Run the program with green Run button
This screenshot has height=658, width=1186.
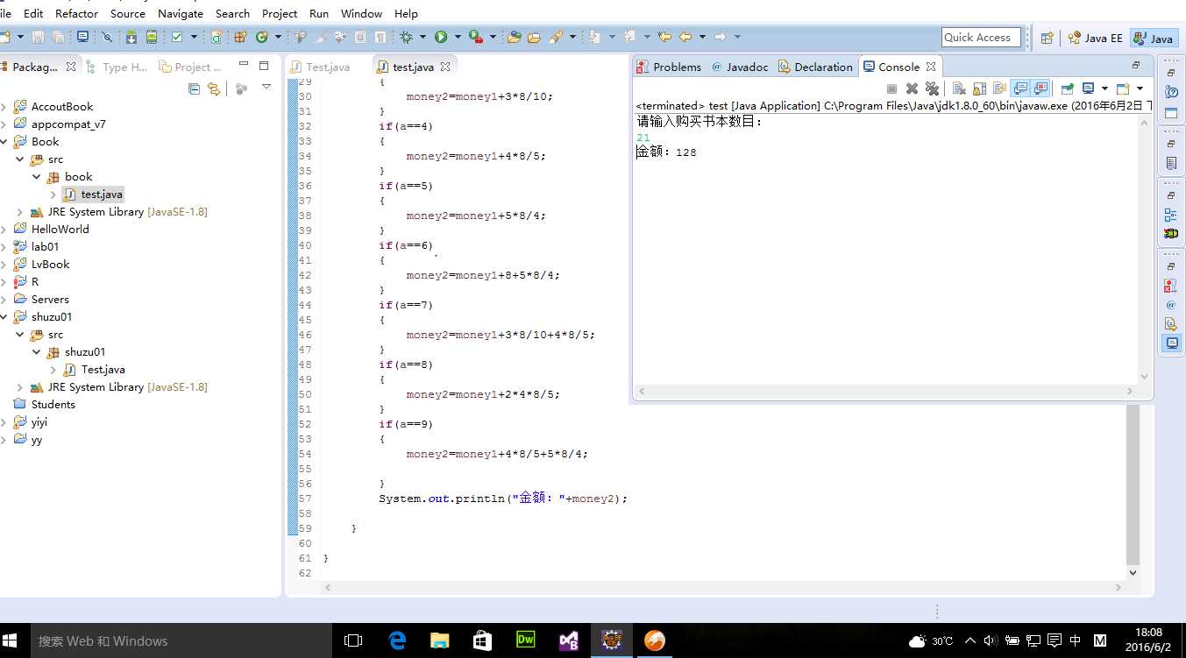coord(441,37)
